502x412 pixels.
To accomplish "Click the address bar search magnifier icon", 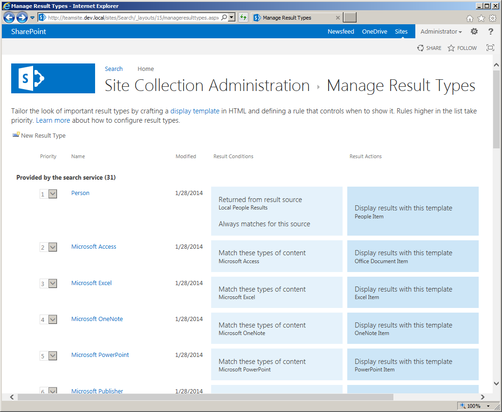I will [x=224, y=17].
